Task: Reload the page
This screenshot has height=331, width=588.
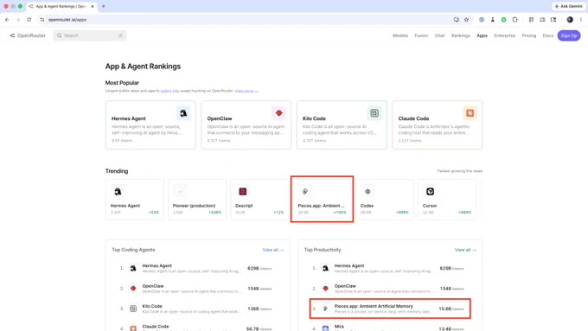Action: [x=29, y=20]
